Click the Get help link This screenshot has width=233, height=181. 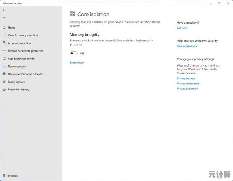[x=182, y=28]
